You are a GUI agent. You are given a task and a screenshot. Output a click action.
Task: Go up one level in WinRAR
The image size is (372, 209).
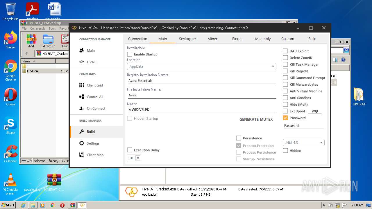27,53
